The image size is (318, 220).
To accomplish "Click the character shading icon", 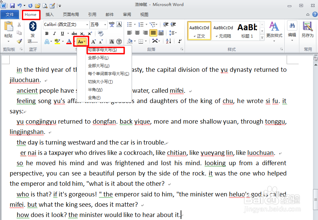I will tap(112, 42).
